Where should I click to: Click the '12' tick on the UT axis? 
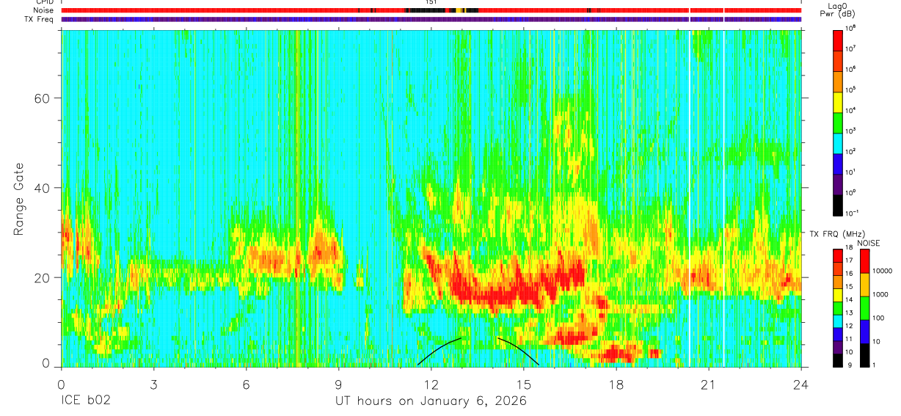pos(431,384)
